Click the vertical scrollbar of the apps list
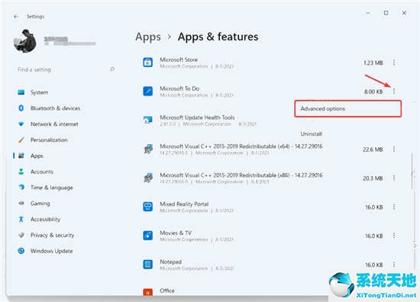This screenshot has width=420, height=302. [x=412, y=171]
